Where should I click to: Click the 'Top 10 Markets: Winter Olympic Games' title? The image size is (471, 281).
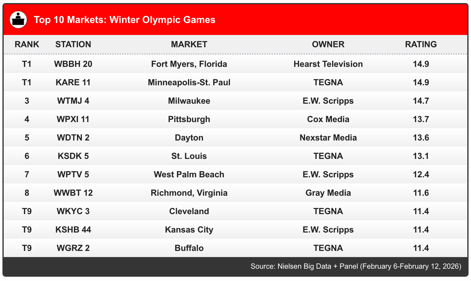pyautogui.click(x=124, y=20)
